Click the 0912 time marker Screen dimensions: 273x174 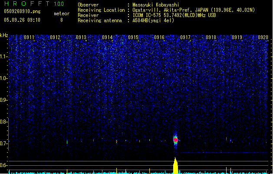click(55, 37)
